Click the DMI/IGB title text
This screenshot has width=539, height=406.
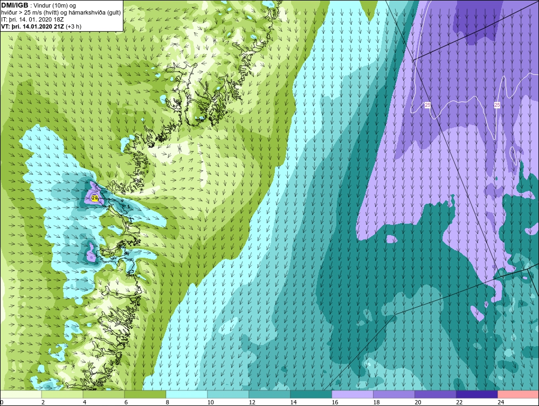[15, 5]
